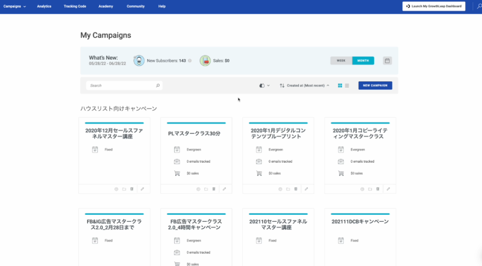Viewport: 482px width, 266px height.
Task: Click folder icon on 2020年1月デジタルコンテンツブループリント card
Action: tap(288, 189)
